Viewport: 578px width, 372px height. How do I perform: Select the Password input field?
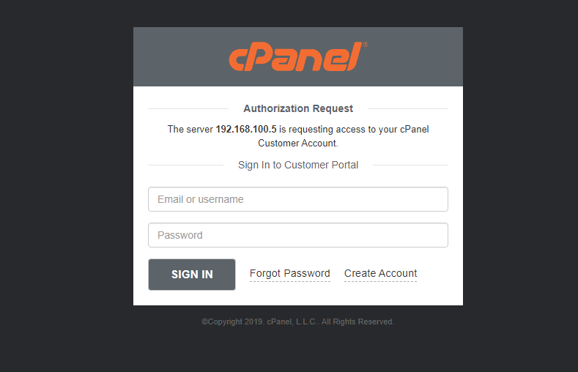pos(297,235)
